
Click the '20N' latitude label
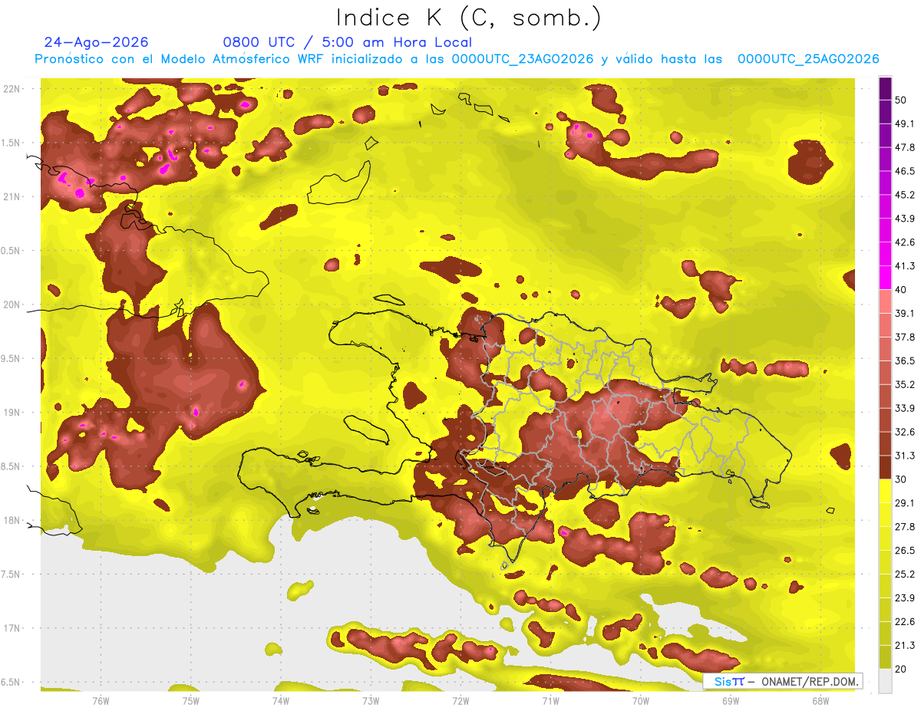(x=12, y=304)
